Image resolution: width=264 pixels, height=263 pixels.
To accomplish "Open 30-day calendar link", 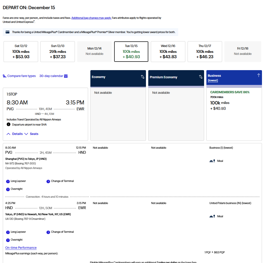I will [x=51, y=76].
